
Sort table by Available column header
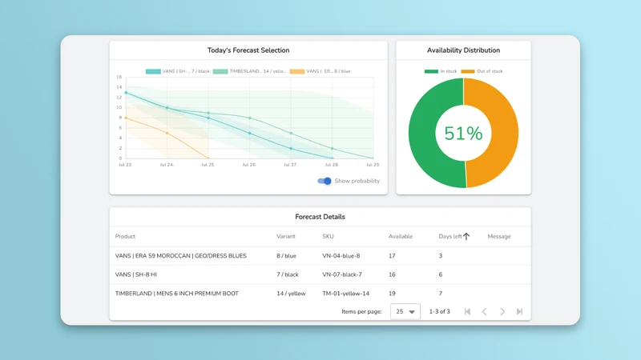pyautogui.click(x=401, y=236)
